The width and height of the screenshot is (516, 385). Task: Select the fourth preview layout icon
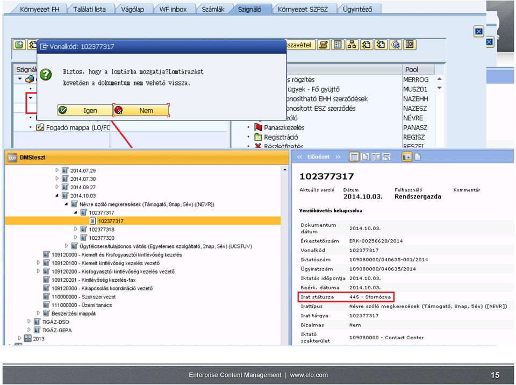coord(386,157)
